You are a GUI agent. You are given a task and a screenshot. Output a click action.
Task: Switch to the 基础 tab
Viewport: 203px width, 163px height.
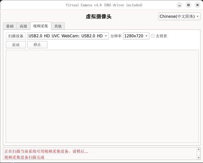10,26
